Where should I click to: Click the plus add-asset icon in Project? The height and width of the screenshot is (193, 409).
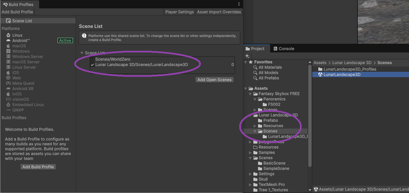click(247, 56)
